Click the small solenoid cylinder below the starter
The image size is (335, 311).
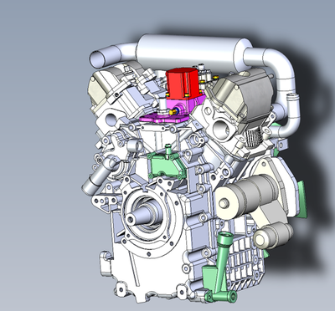(273, 236)
